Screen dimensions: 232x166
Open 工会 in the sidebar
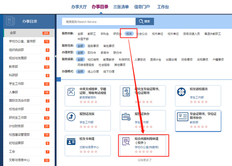coord(29,151)
